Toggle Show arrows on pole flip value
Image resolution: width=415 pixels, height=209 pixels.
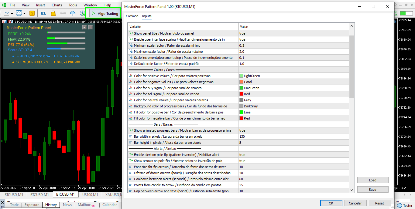click(294, 161)
